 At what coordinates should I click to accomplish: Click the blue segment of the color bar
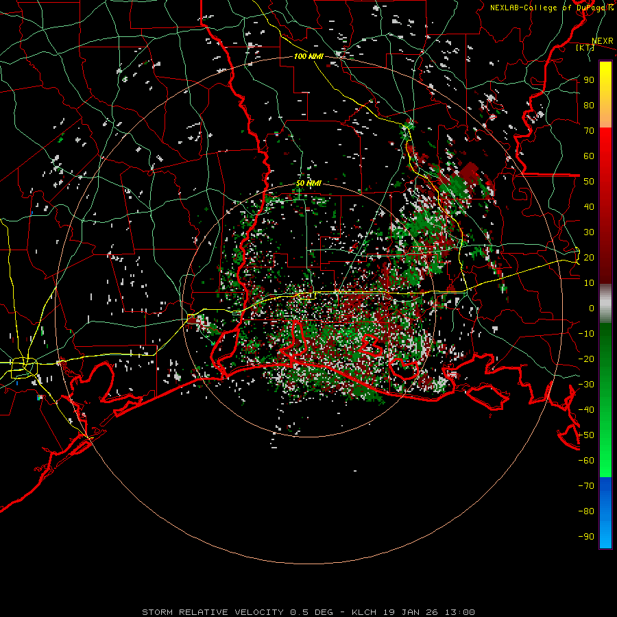click(605, 513)
